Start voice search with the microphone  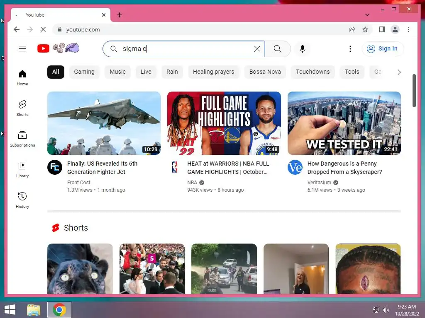tap(303, 49)
